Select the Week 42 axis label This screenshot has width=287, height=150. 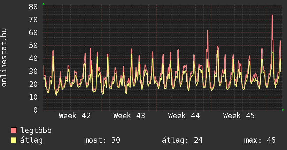(75, 116)
